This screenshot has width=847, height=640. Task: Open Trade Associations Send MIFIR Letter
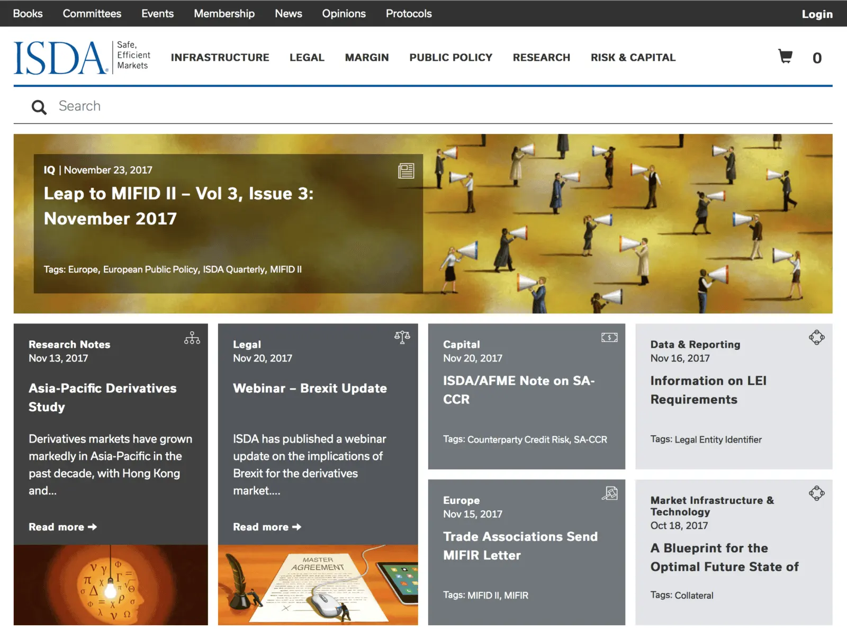tap(520, 546)
